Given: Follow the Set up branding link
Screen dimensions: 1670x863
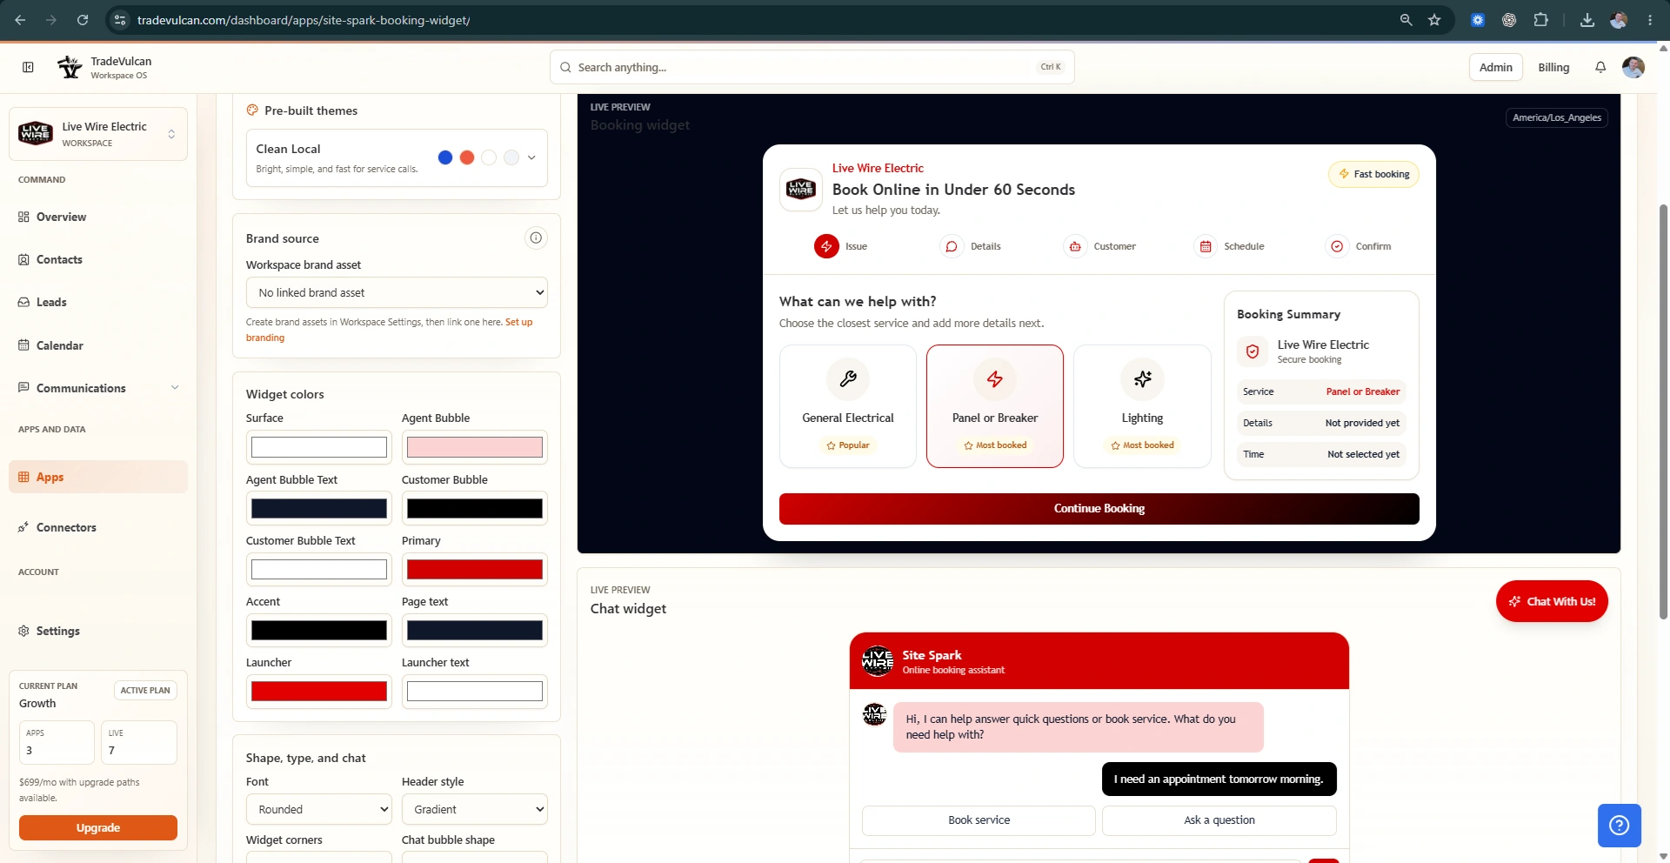Looking at the screenshot, I should 390,330.
